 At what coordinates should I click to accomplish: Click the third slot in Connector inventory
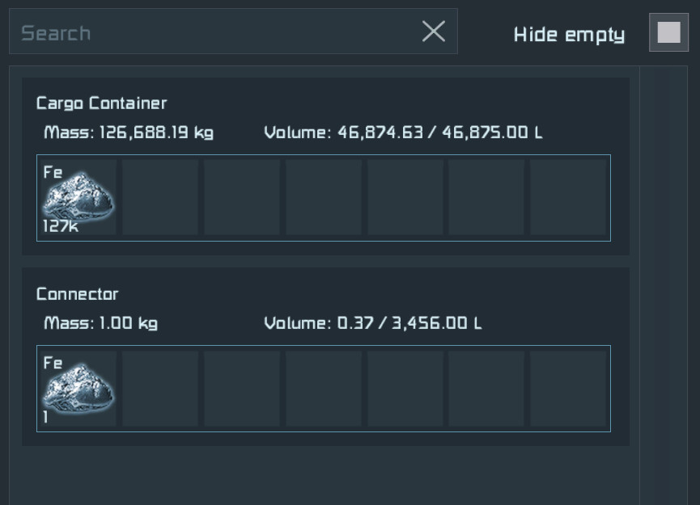[x=241, y=388]
